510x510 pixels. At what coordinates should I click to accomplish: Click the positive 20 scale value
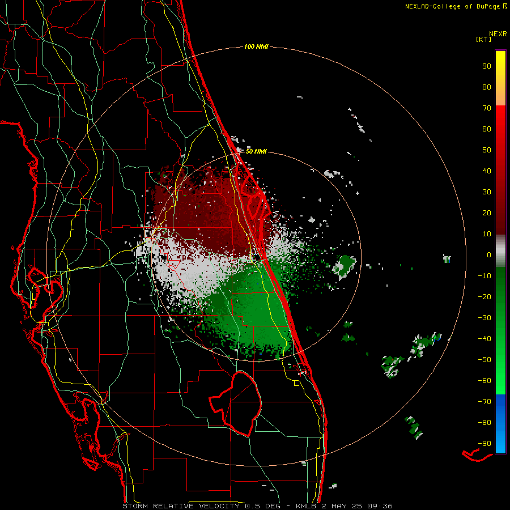coord(487,212)
